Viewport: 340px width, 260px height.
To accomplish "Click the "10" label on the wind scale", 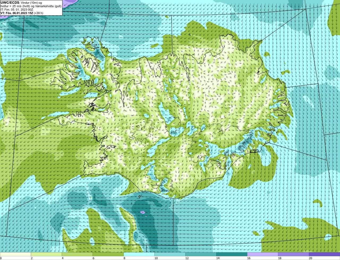I will 156,258.
